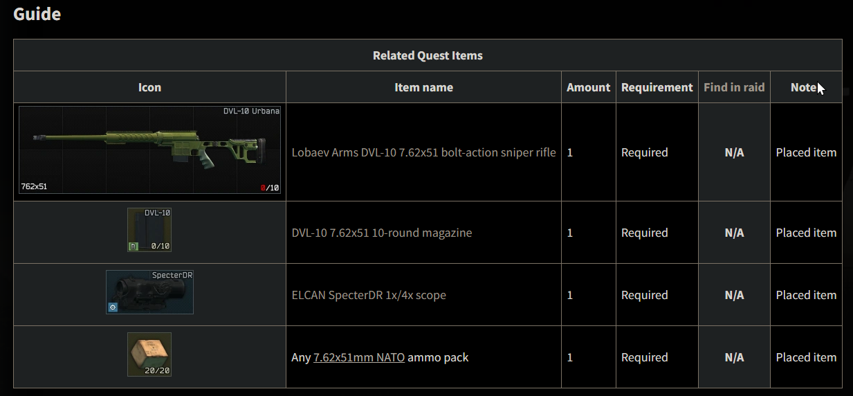The height and width of the screenshot is (396, 853).
Task: Click the Item name column header
Action: click(423, 87)
